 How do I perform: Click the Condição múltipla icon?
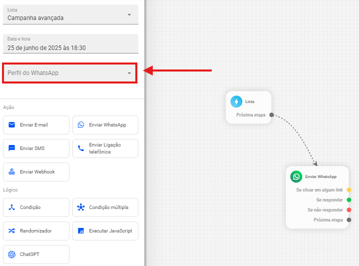click(x=81, y=207)
